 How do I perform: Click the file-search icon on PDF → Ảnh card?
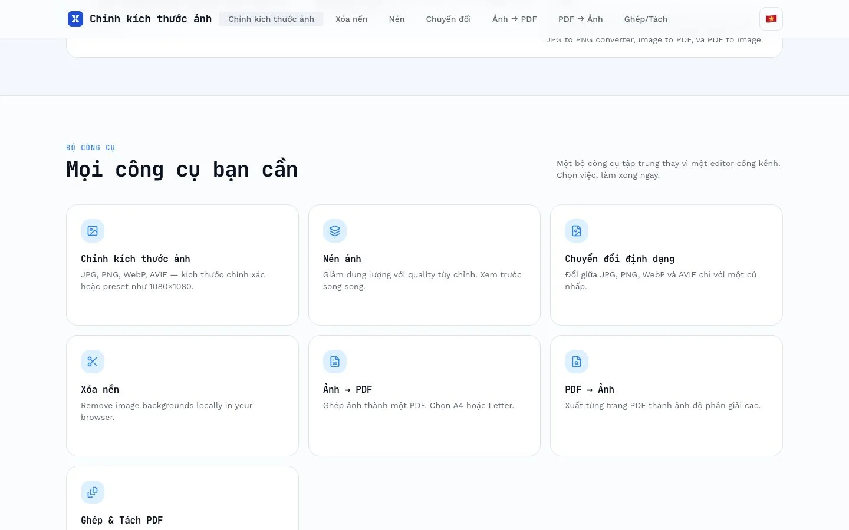click(x=577, y=362)
